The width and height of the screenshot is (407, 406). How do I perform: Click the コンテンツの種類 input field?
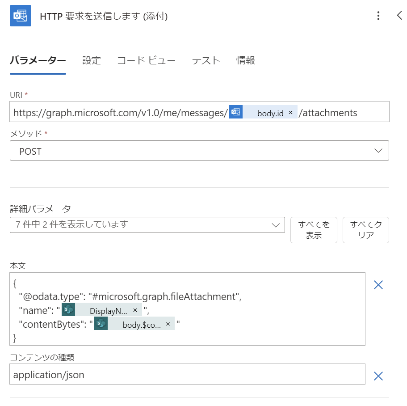point(187,374)
